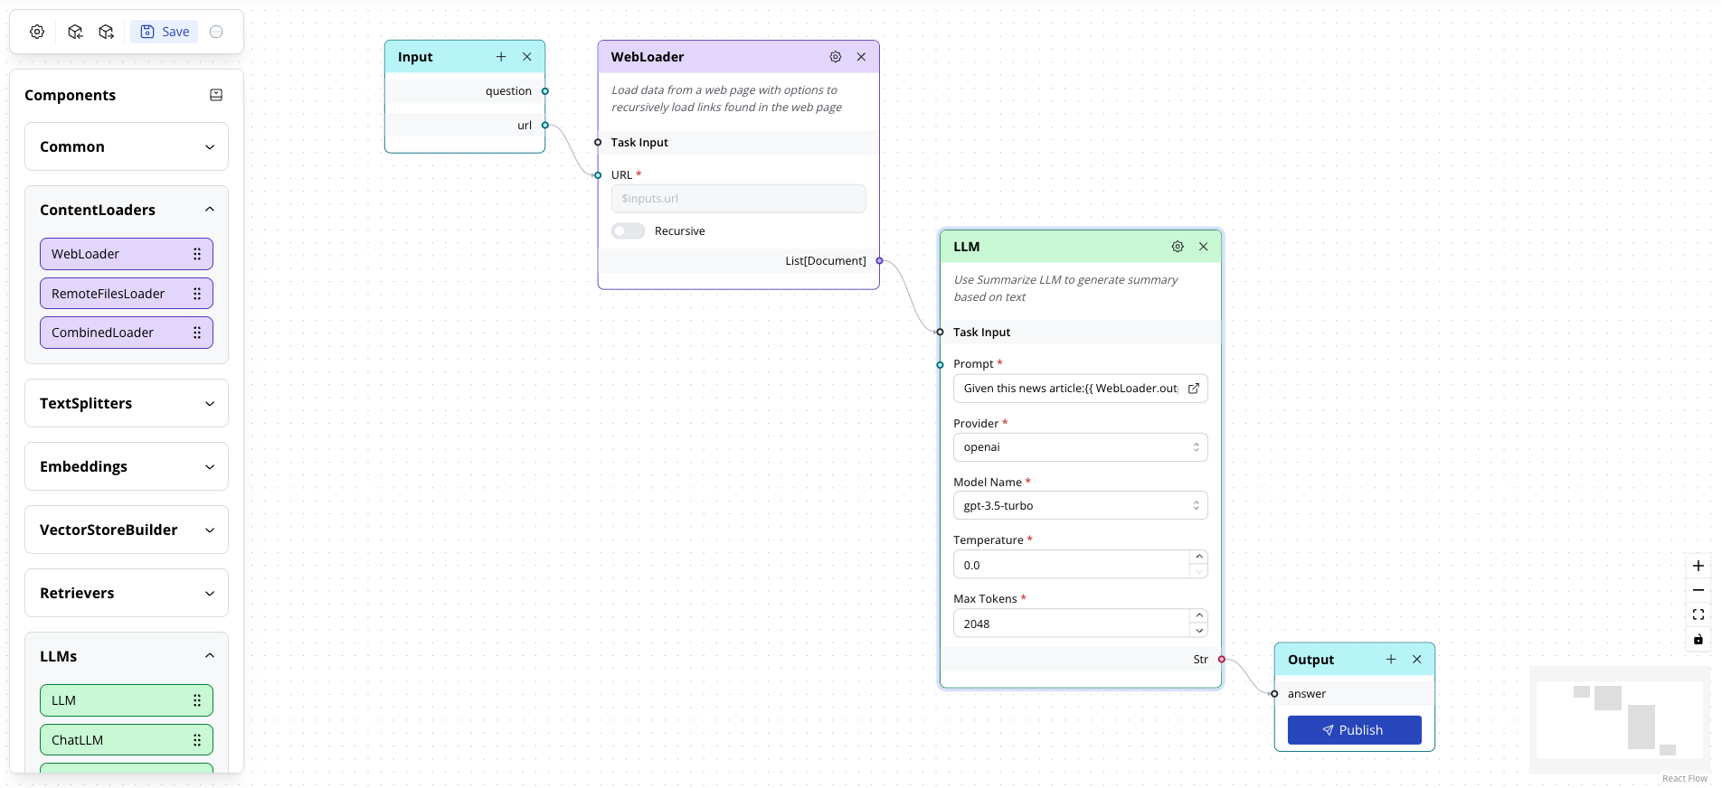
Task: Open LLM node settings gear
Action: tap(1178, 247)
